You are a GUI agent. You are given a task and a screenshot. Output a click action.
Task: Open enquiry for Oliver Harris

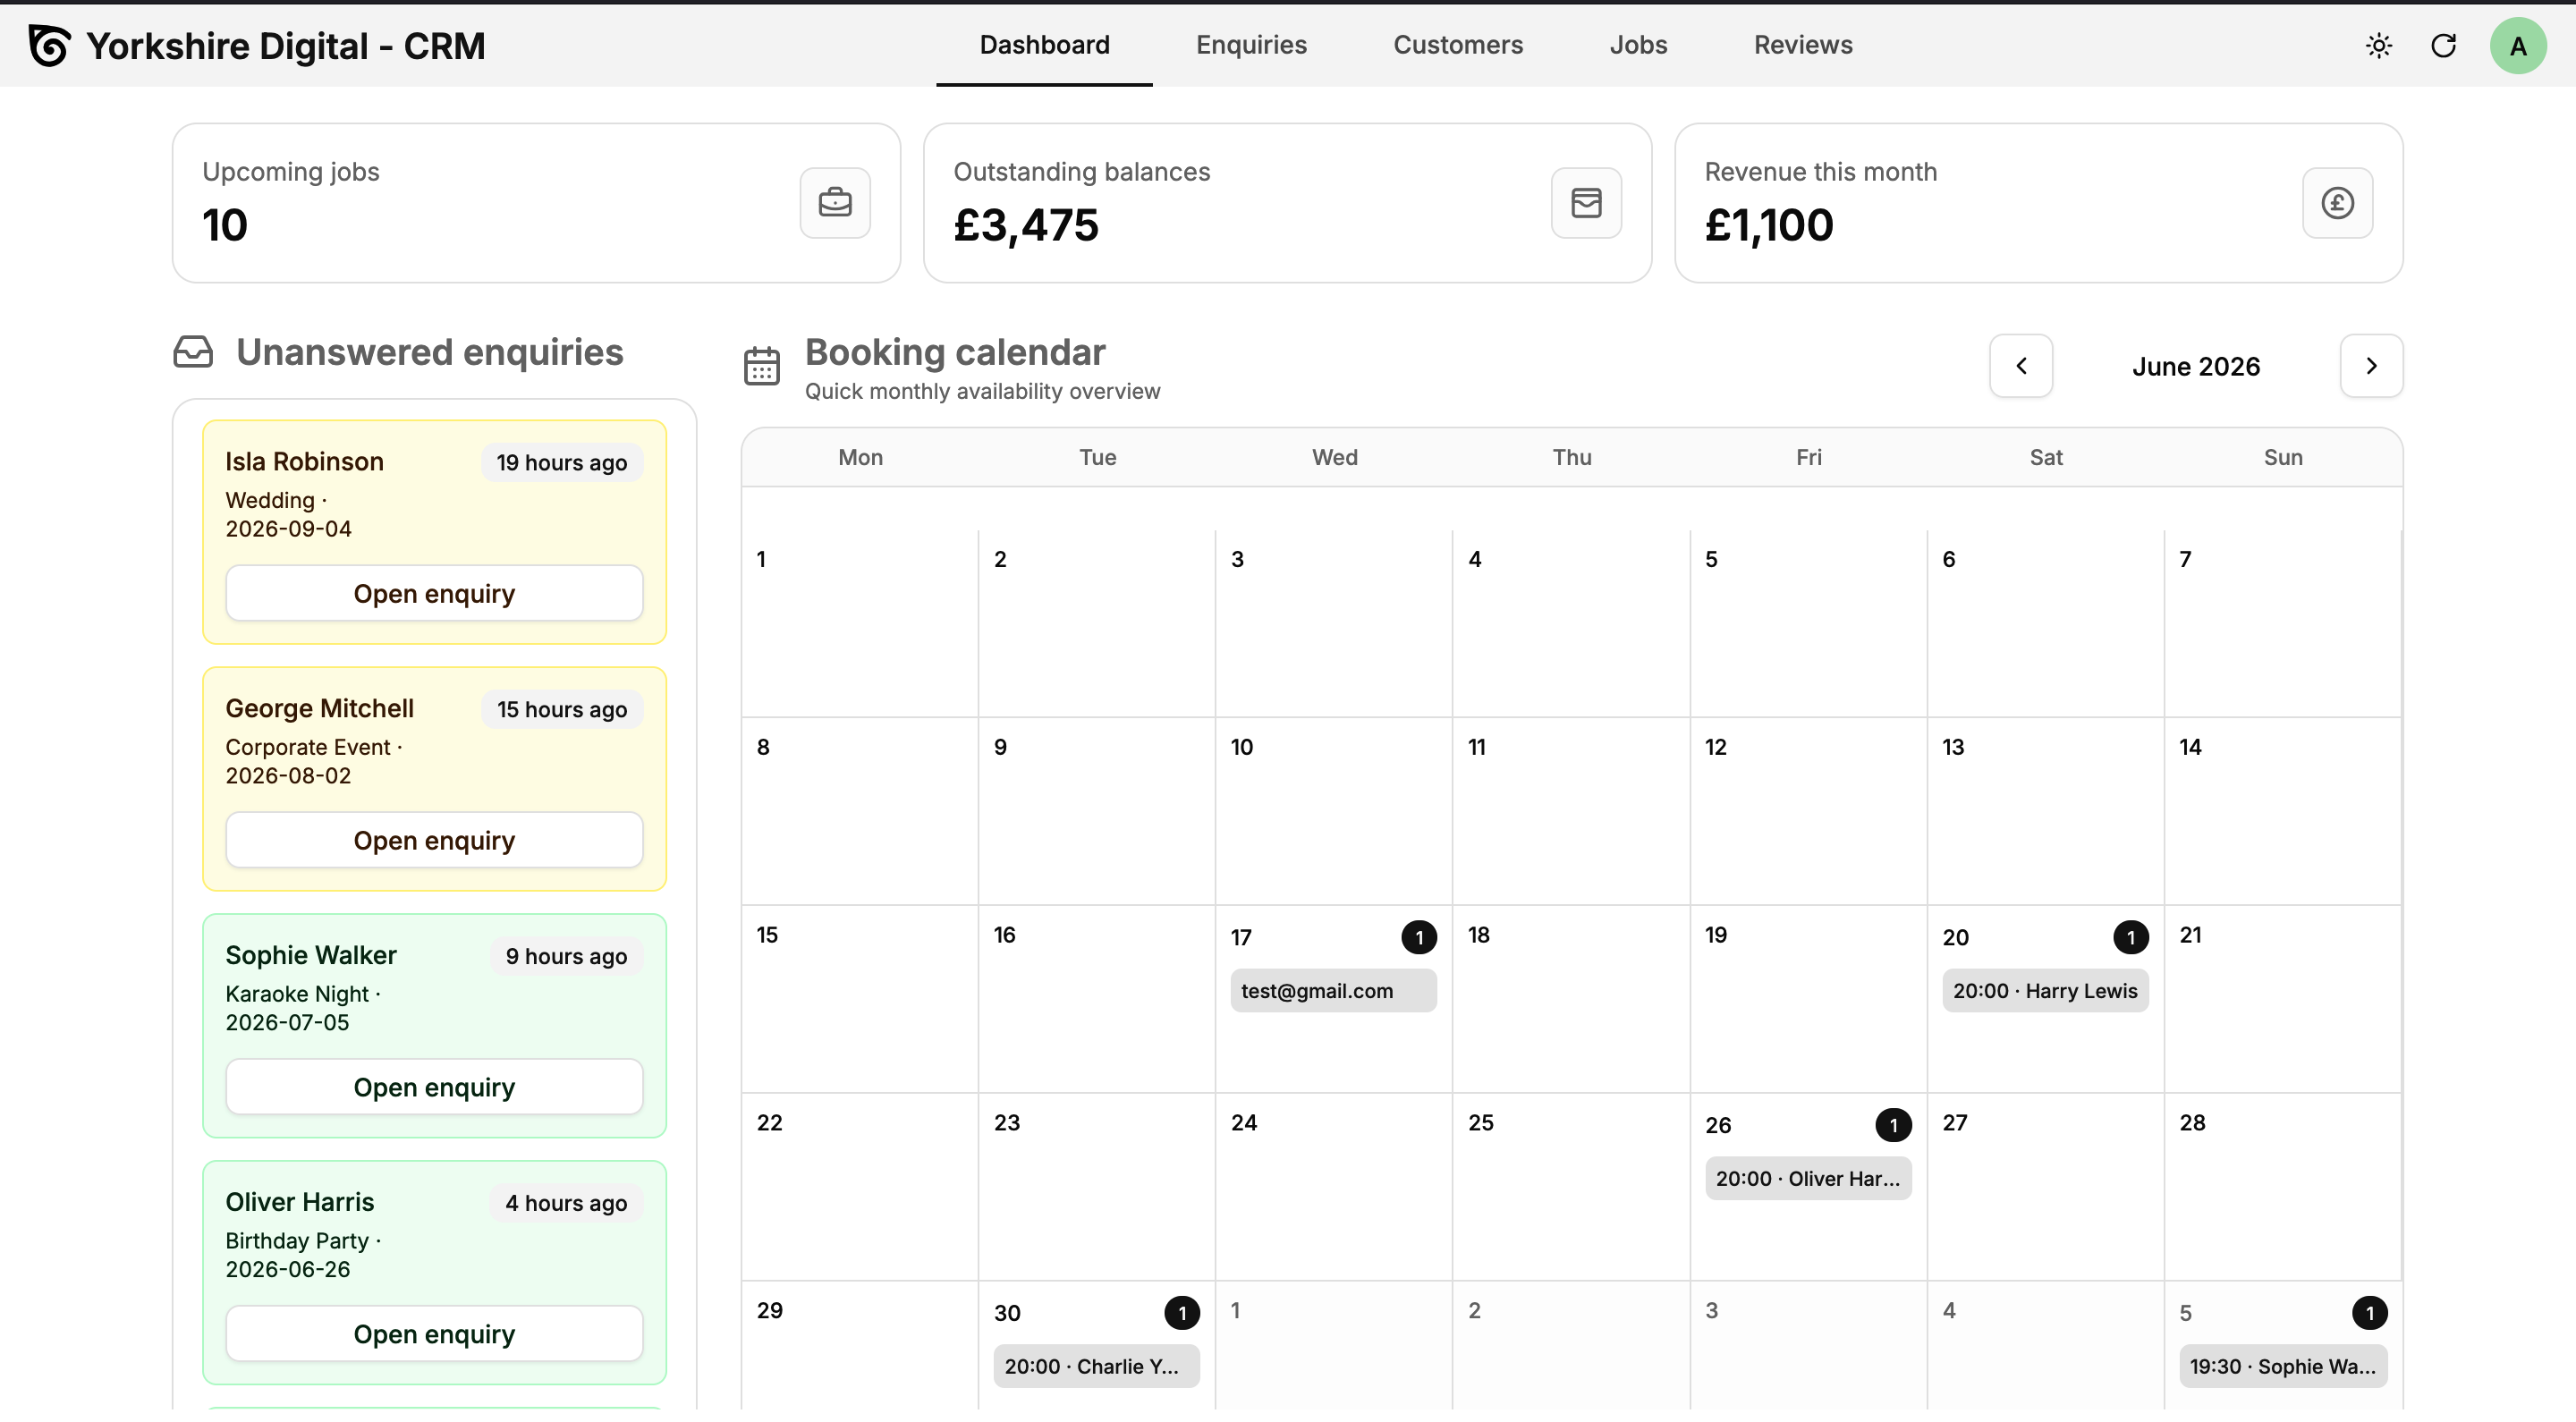pyautogui.click(x=434, y=1335)
